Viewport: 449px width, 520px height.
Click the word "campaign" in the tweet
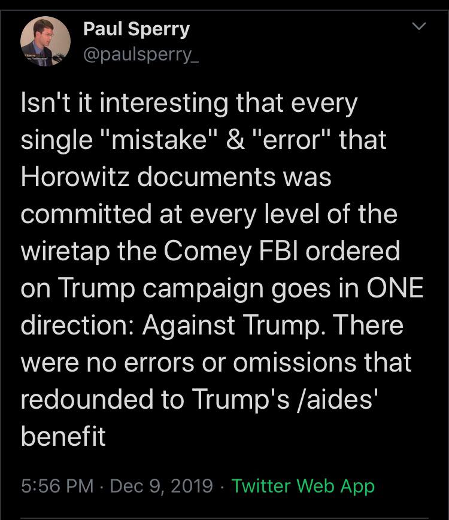204,287
